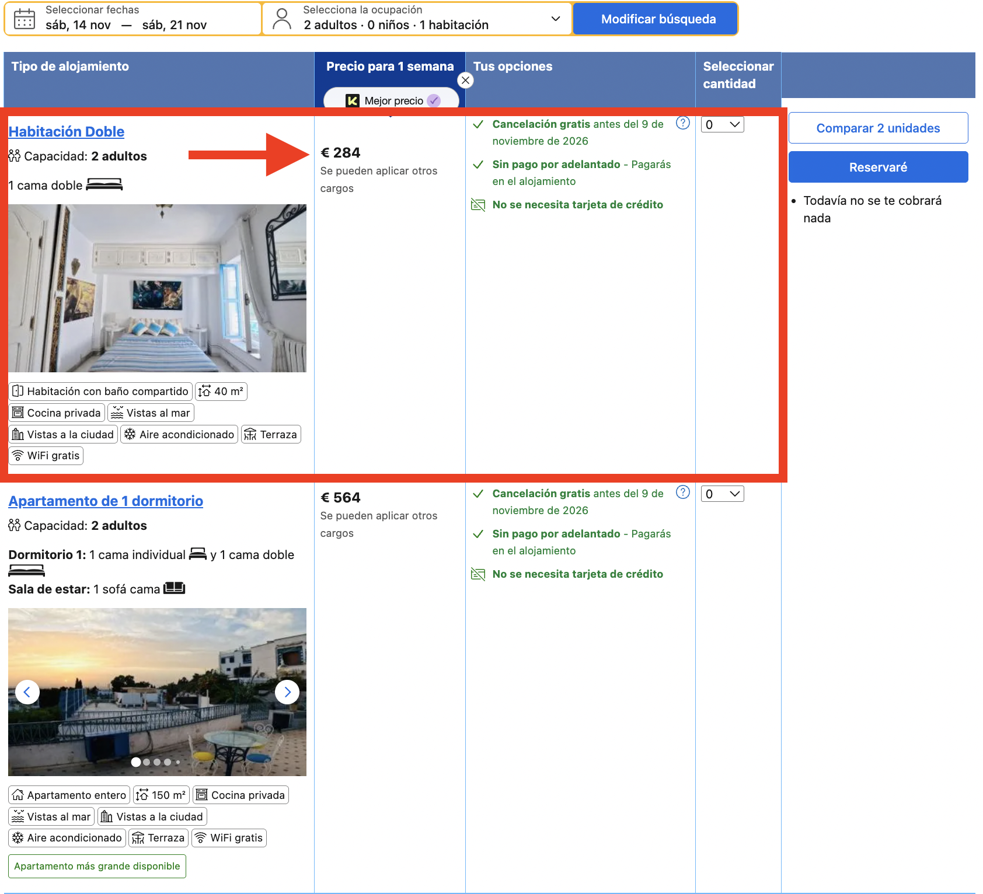Click Apartamento más grande disponible badge

[97, 866]
